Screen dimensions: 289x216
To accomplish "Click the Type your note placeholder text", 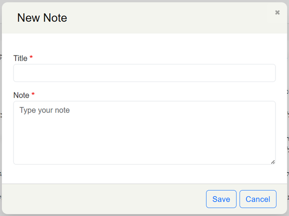I will (44, 110).
